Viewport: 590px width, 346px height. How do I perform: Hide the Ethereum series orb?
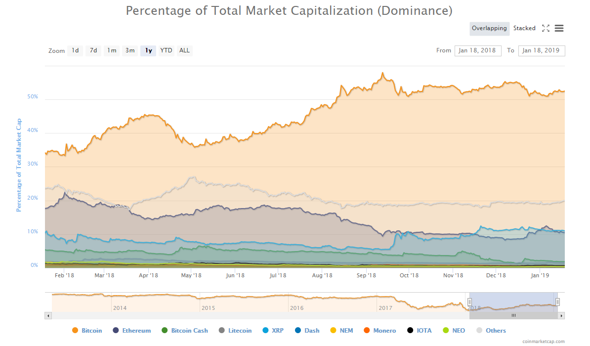pos(116,331)
